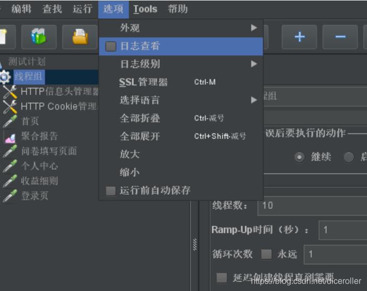Click the 线程数 input field
The height and width of the screenshot is (291, 367).
point(312,206)
